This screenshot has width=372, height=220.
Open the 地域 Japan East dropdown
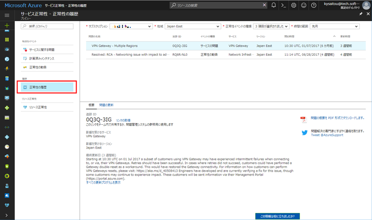tap(193, 26)
